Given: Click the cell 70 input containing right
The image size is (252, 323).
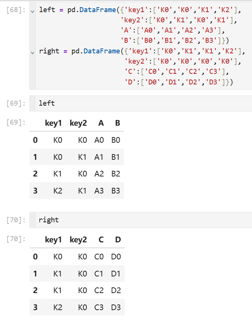Looking at the screenshot, I should click(x=144, y=220).
